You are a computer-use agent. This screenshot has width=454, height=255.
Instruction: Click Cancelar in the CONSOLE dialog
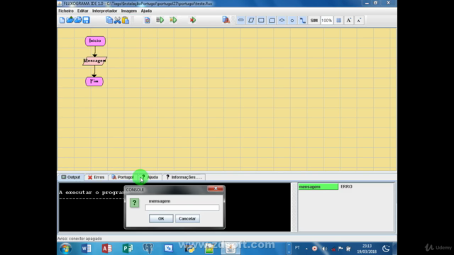pos(187,219)
